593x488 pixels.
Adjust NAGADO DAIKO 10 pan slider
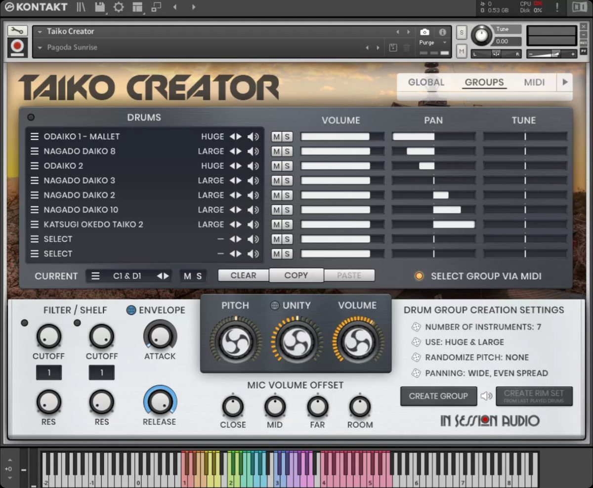click(433, 210)
